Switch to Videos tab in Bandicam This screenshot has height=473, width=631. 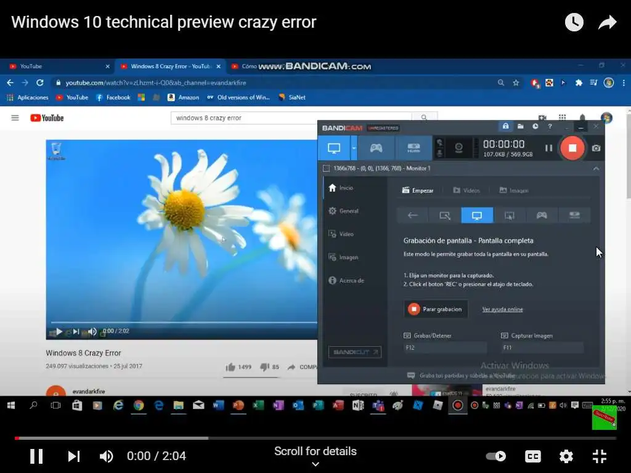466,190
